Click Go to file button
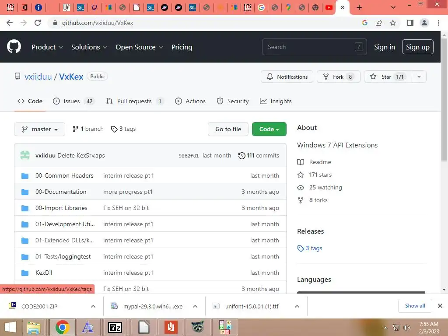The height and width of the screenshot is (336, 448). point(228,129)
